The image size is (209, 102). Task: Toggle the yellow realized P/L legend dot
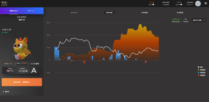tap(198, 70)
